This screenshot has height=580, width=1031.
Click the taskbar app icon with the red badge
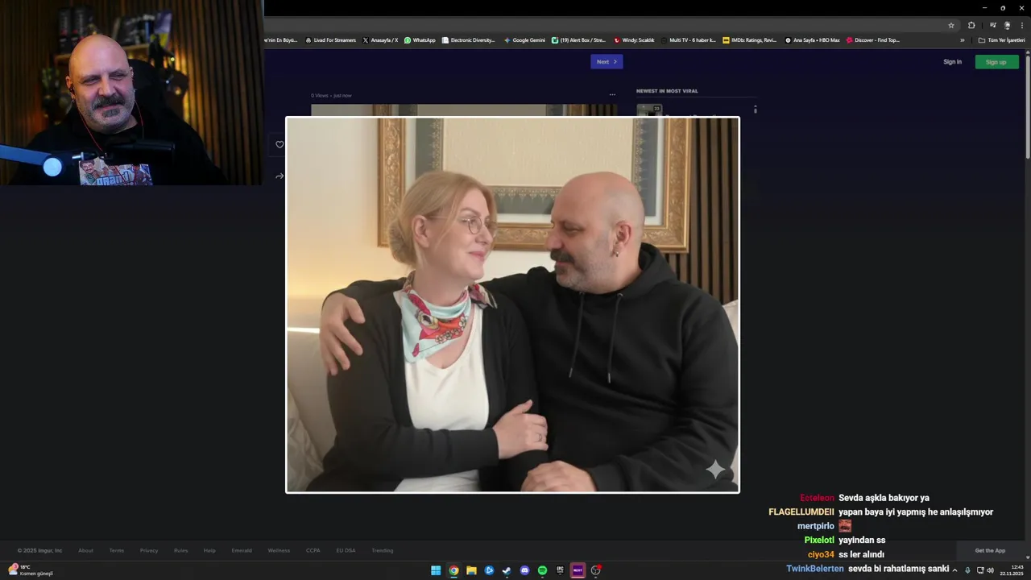(x=596, y=570)
